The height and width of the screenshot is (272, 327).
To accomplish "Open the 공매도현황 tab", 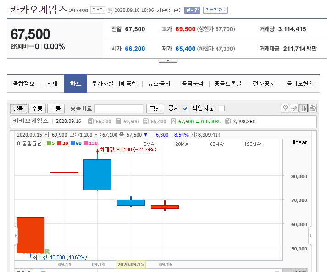I will [x=300, y=83].
